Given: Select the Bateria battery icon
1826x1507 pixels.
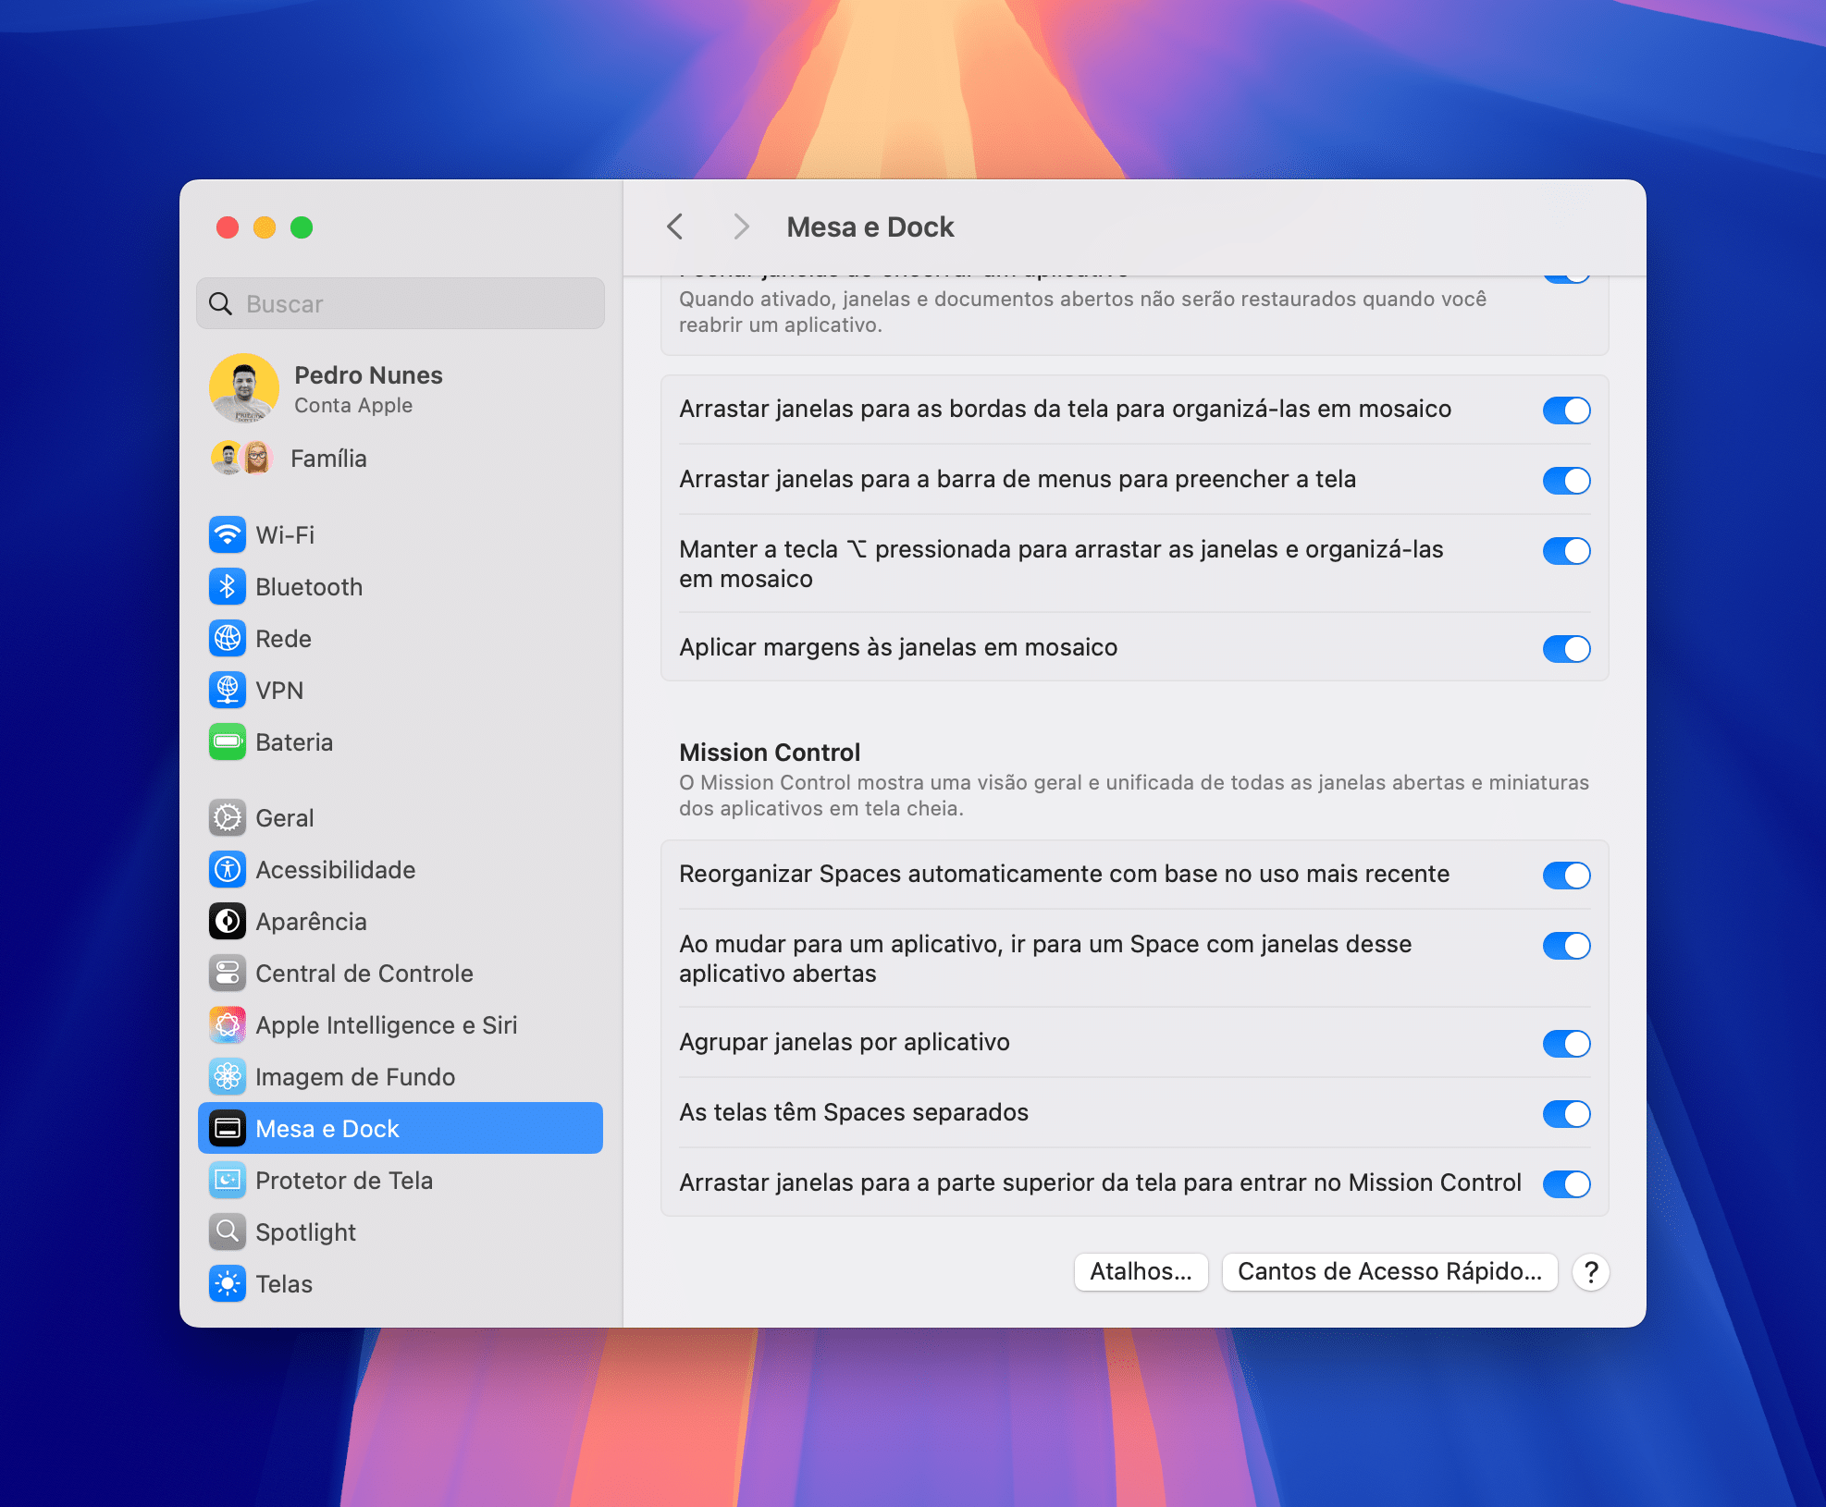Looking at the screenshot, I should tap(228, 741).
